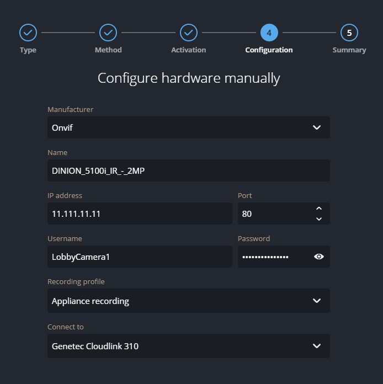Click the 'Port' field label

tap(245, 196)
